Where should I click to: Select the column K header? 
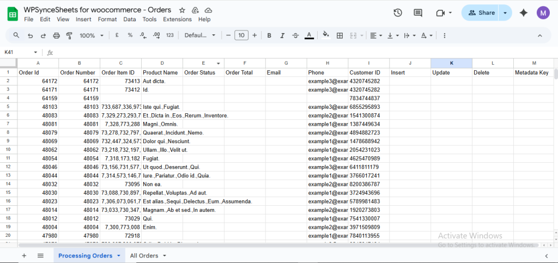pyautogui.click(x=451, y=63)
